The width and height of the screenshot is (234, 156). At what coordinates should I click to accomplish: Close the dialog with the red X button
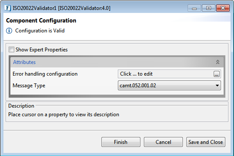pyautogui.click(x=223, y=8)
